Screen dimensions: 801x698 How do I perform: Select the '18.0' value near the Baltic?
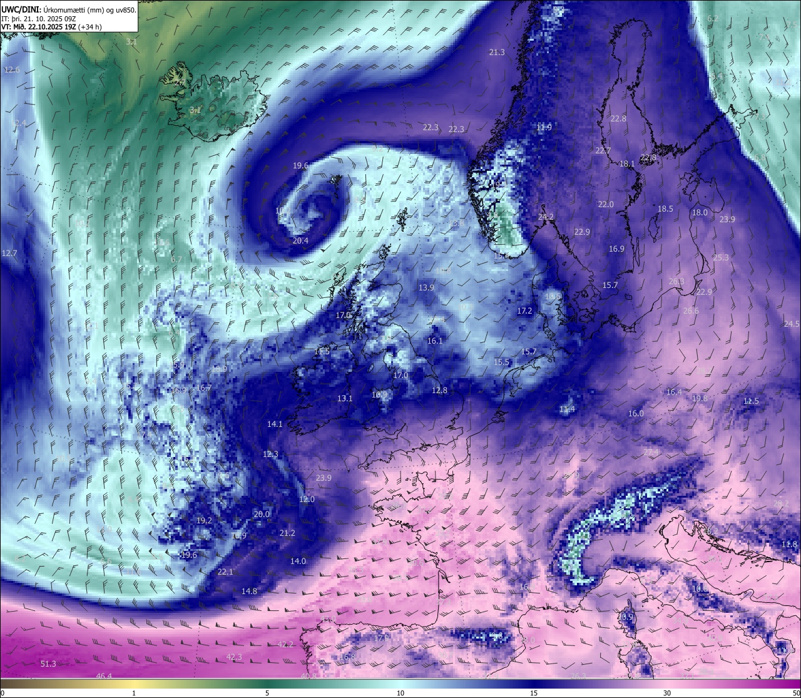point(700,213)
